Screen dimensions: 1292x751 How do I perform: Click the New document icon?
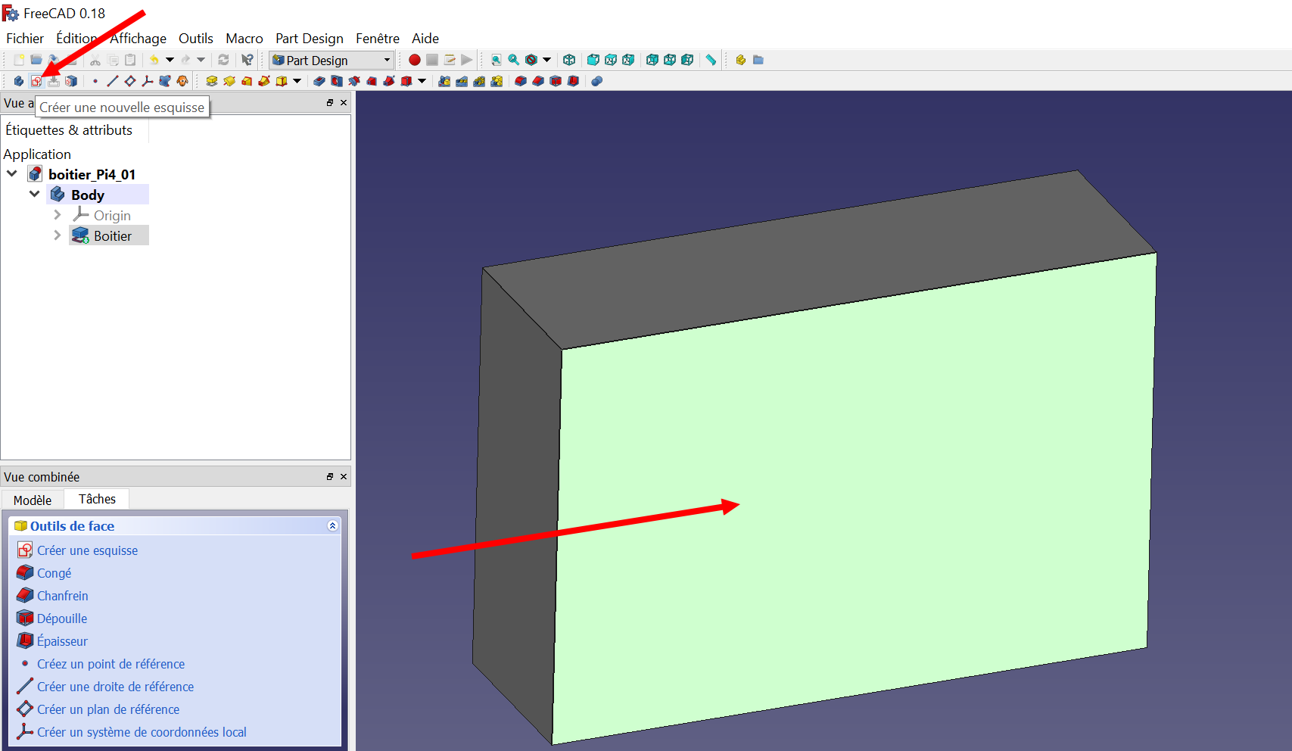19,60
